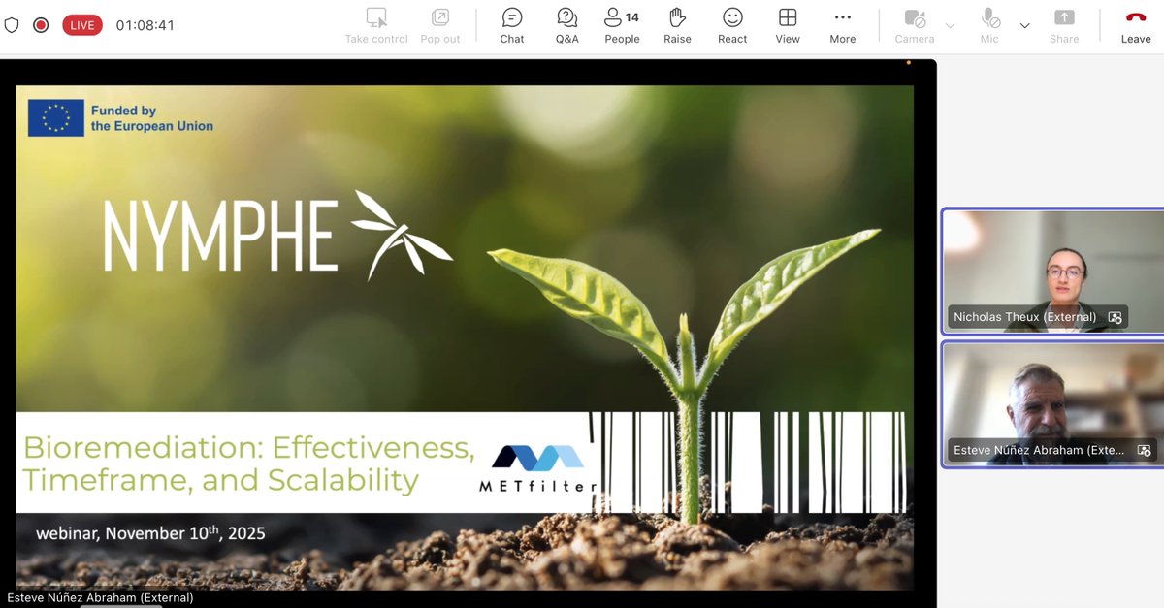Click the 'webinar, November 10th, 2025' text
Screen dimensions: 1164x608
[x=150, y=532]
